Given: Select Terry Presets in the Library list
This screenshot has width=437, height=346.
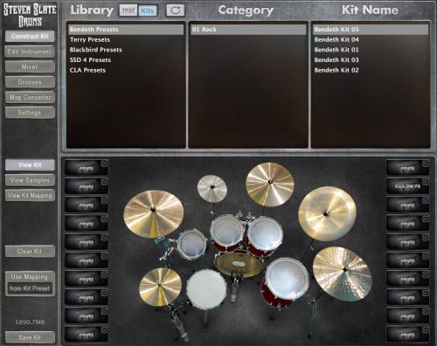Looking at the screenshot, I should click(126, 39).
